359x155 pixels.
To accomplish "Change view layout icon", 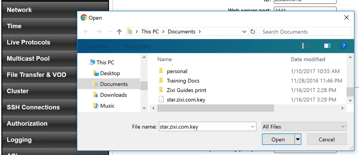I will [305, 46].
